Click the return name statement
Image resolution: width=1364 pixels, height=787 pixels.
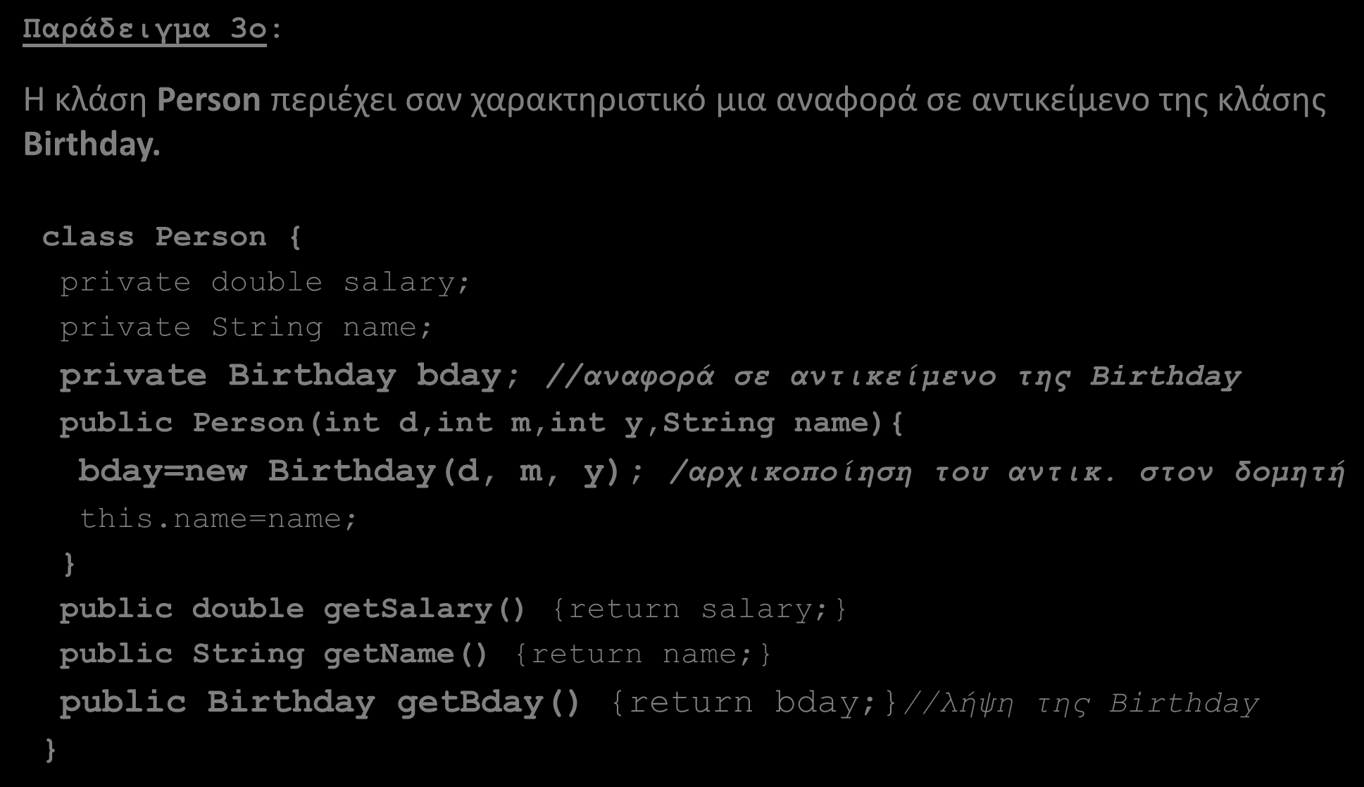[x=643, y=655]
